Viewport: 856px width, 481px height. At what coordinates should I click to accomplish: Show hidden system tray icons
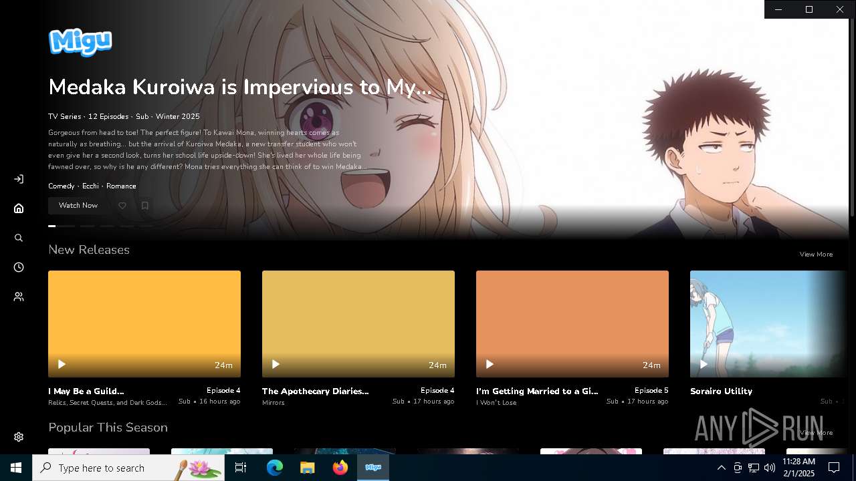(x=721, y=468)
